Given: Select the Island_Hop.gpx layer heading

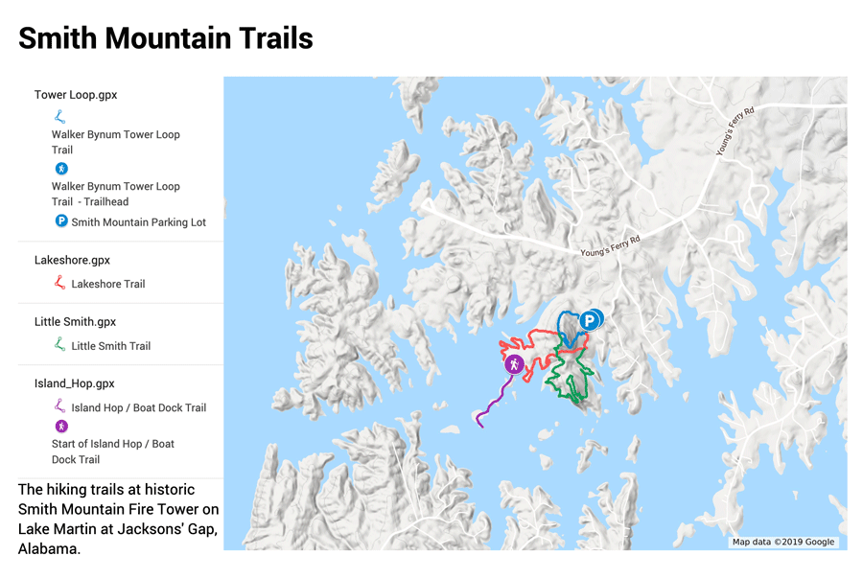Looking at the screenshot, I should coord(74,383).
